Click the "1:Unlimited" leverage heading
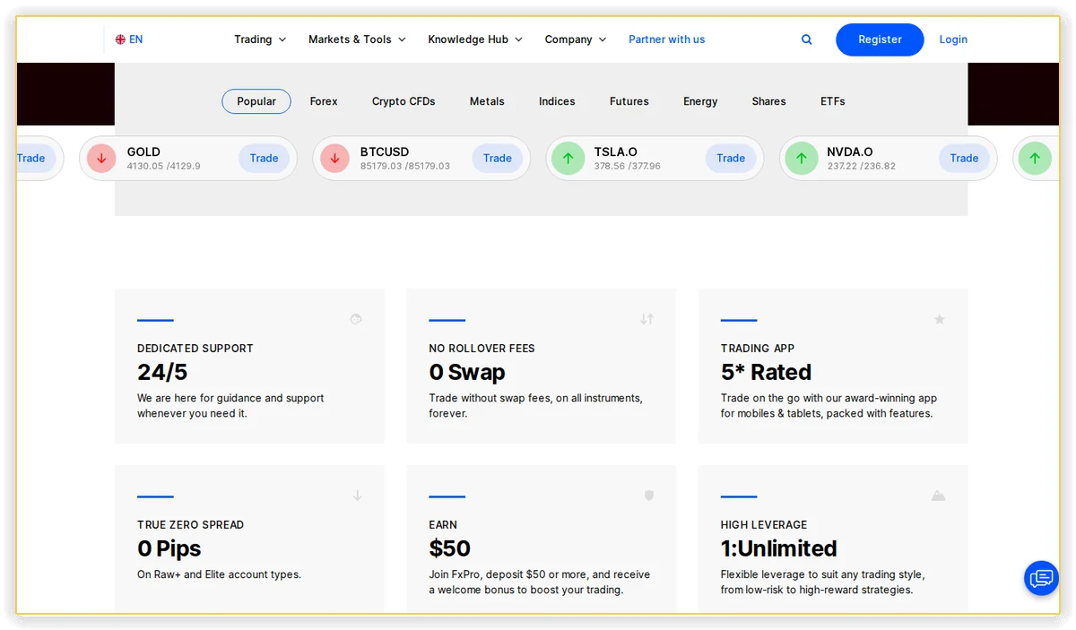The height and width of the screenshot is (630, 1076). 779,548
